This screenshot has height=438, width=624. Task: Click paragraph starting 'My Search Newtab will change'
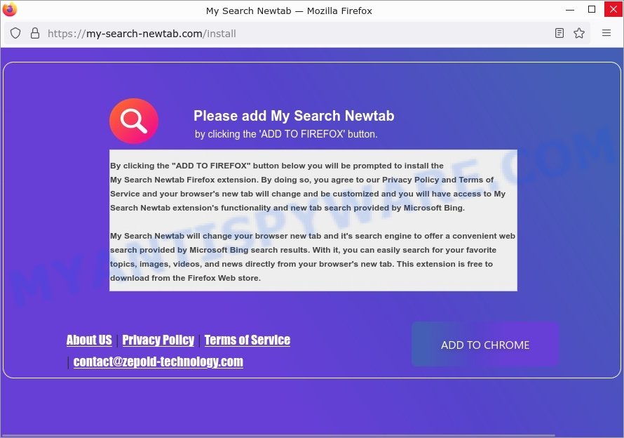[x=313, y=257]
